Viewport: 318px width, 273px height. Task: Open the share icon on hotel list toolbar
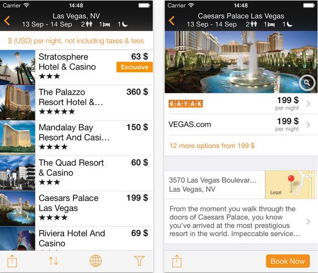tap(12, 261)
